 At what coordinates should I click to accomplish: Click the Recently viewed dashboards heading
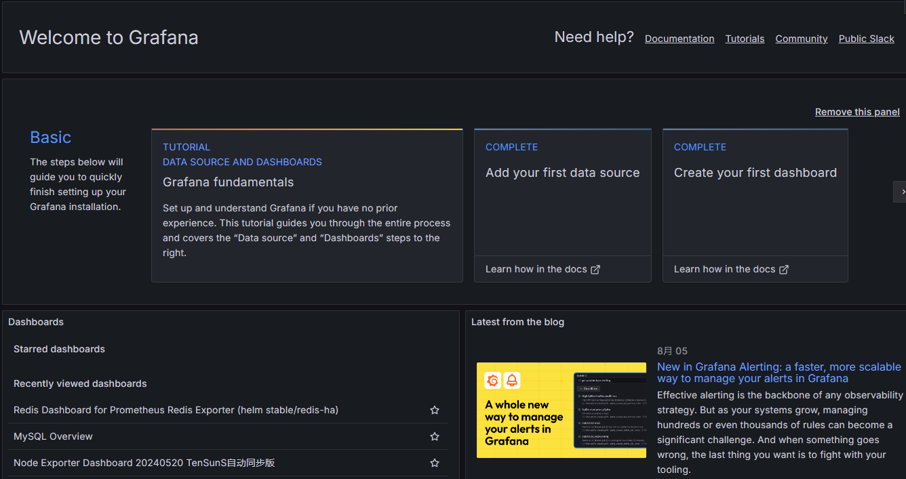80,383
